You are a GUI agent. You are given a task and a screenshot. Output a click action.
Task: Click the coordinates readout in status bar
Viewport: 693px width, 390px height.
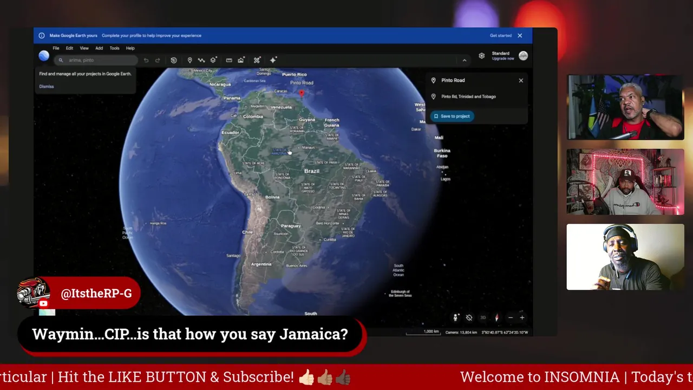point(505,332)
